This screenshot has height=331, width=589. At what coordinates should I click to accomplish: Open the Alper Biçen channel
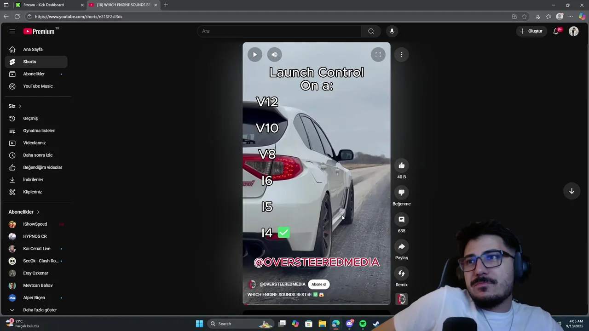[37, 297]
